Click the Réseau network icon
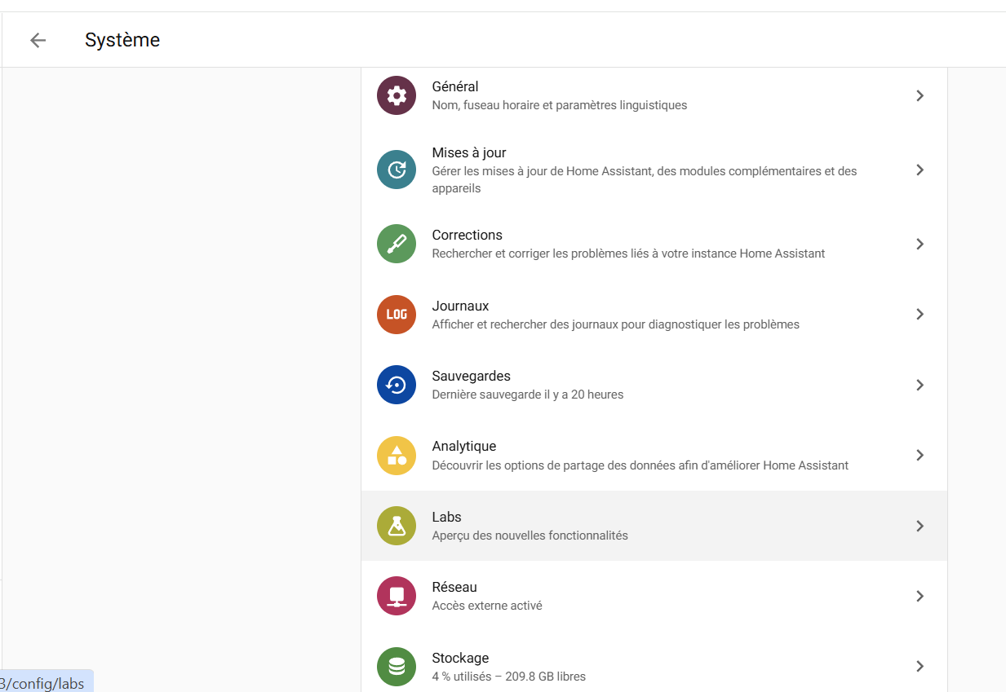This screenshot has height=692, width=1006. pyautogui.click(x=397, y=596)
